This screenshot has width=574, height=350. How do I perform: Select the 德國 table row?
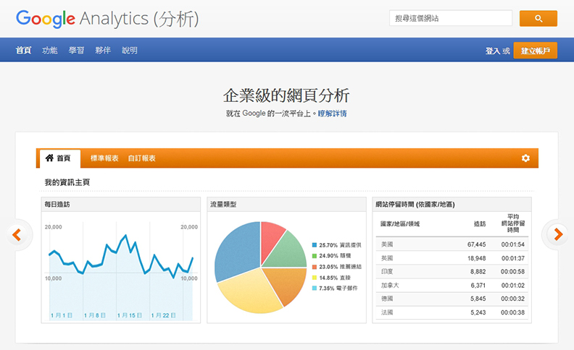[452, 299]
